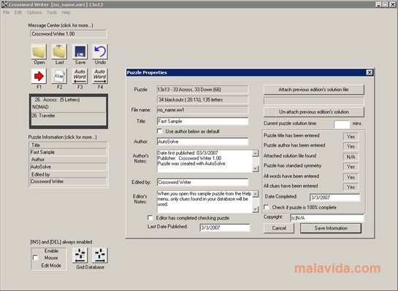The width and height of the screenshot is (398, 291).
Task: Click the Author input field
Action: point(202,141)
